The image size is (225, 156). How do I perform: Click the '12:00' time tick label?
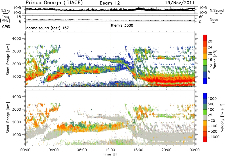click(110, 150)
